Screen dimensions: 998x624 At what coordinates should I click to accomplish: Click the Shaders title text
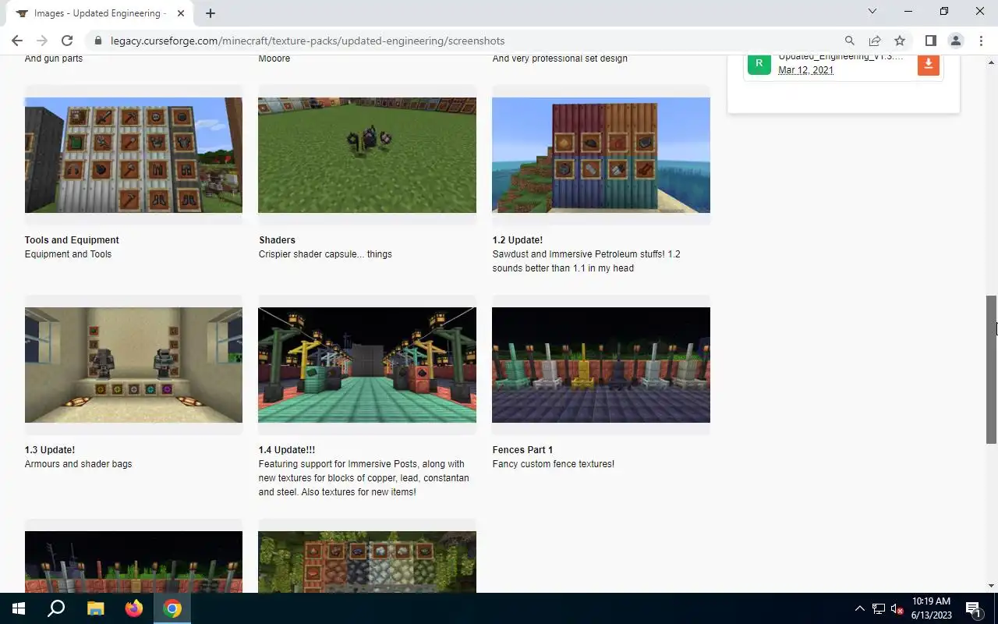pyautogui.click(x=277, y=240)
